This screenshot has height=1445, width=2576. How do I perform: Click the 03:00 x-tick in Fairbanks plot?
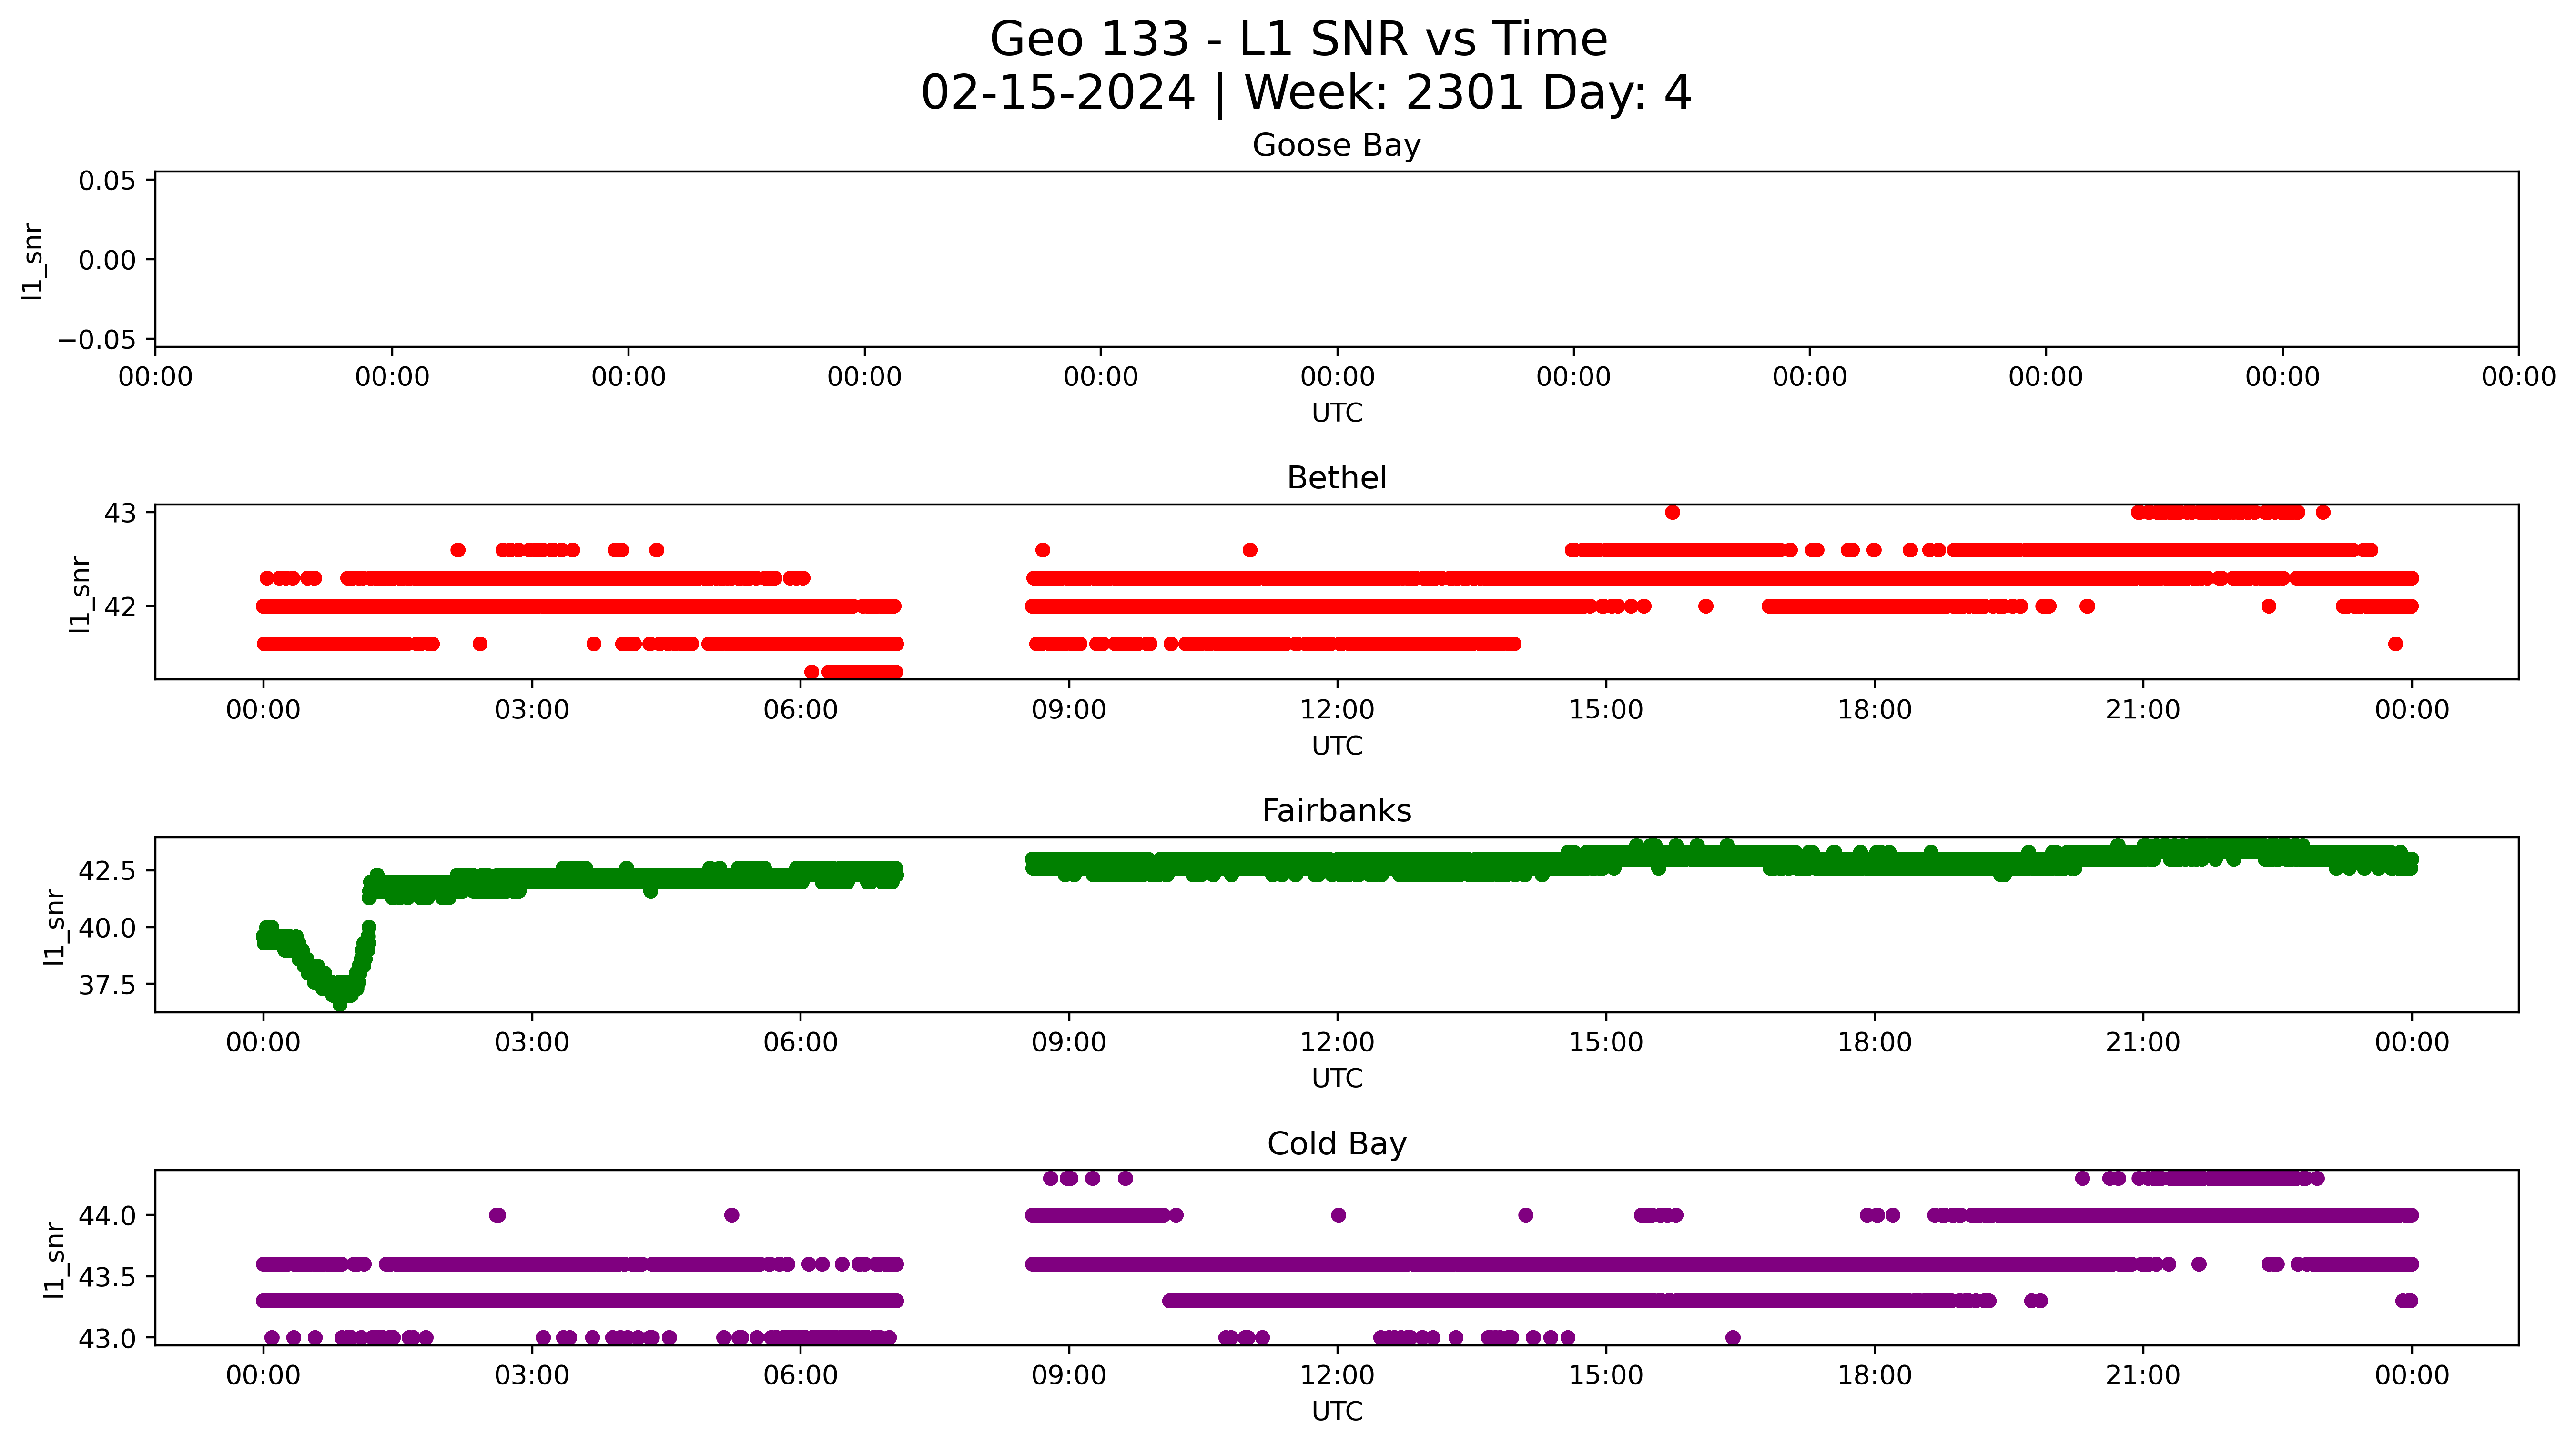[x=532, y=1042]
